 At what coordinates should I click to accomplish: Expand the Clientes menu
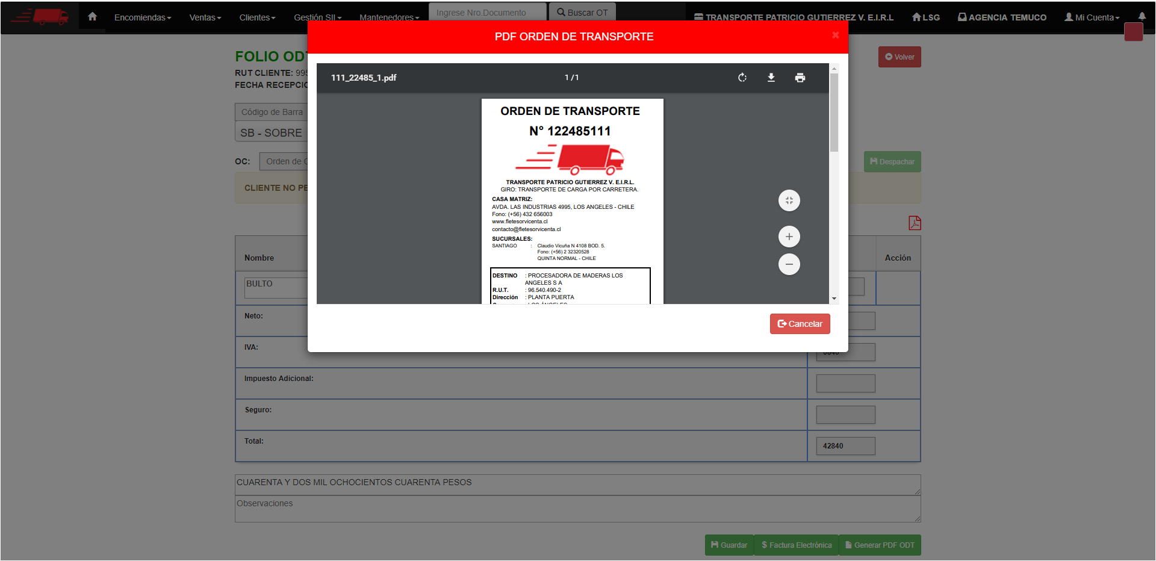[x=257, y=17]
